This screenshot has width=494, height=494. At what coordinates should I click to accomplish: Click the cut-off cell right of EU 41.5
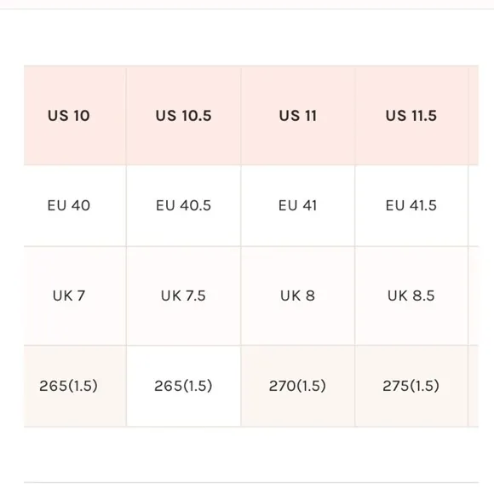point(474,205)
